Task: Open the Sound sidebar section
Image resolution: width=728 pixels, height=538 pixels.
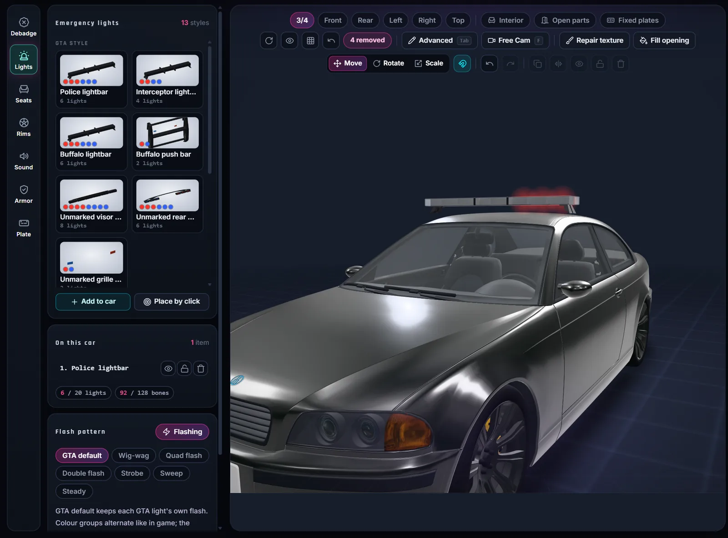Action: click(24, 161)
